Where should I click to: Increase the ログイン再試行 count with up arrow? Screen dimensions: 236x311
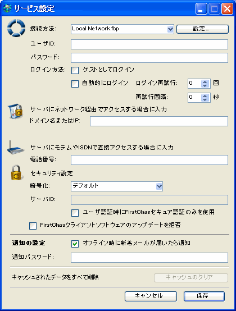205,81
